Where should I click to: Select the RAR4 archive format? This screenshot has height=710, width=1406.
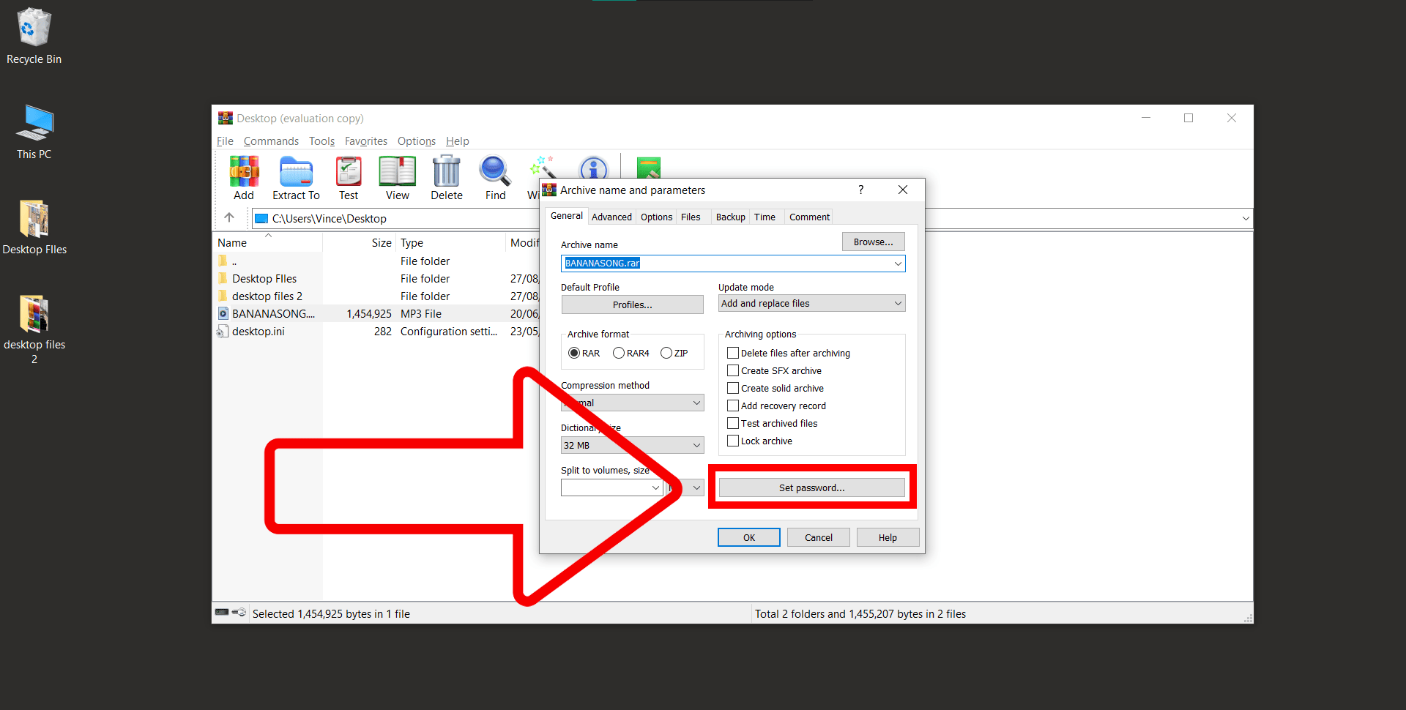pos(619,353)
